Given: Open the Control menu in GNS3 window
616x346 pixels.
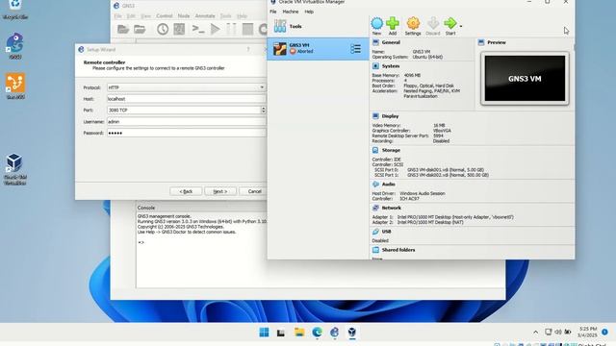Looking at the screenshot, I should [x=165, y=16].
